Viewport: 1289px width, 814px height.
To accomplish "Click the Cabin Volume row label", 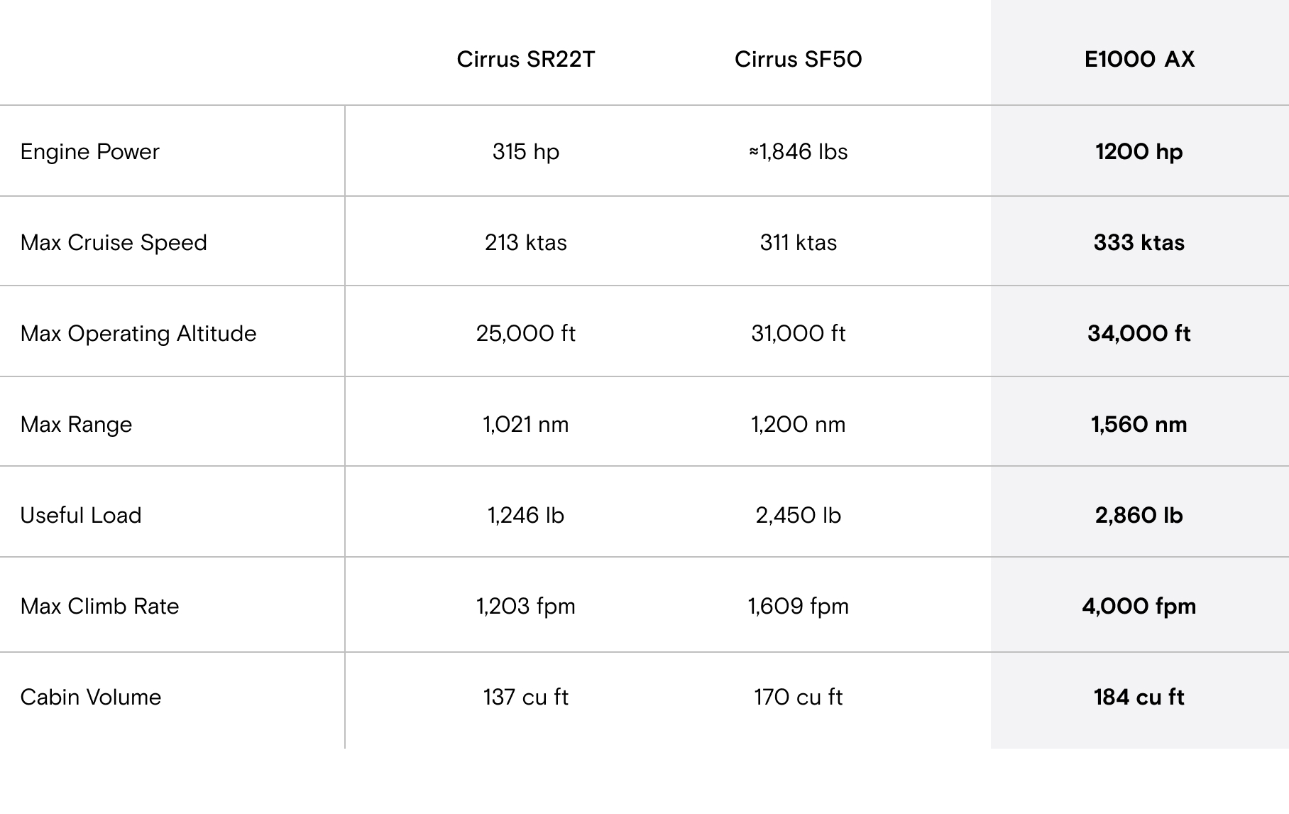I will (x=91, y=697).
